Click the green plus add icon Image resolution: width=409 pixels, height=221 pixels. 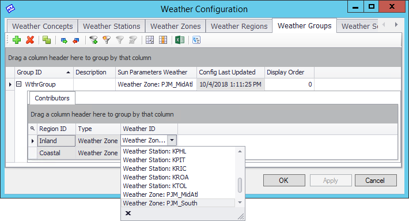coord(17,40)
